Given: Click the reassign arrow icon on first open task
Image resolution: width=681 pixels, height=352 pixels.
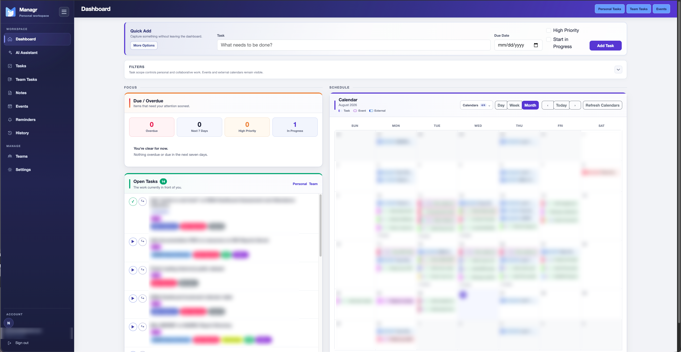Looking at the screenshot, I should tap(143, 202).
